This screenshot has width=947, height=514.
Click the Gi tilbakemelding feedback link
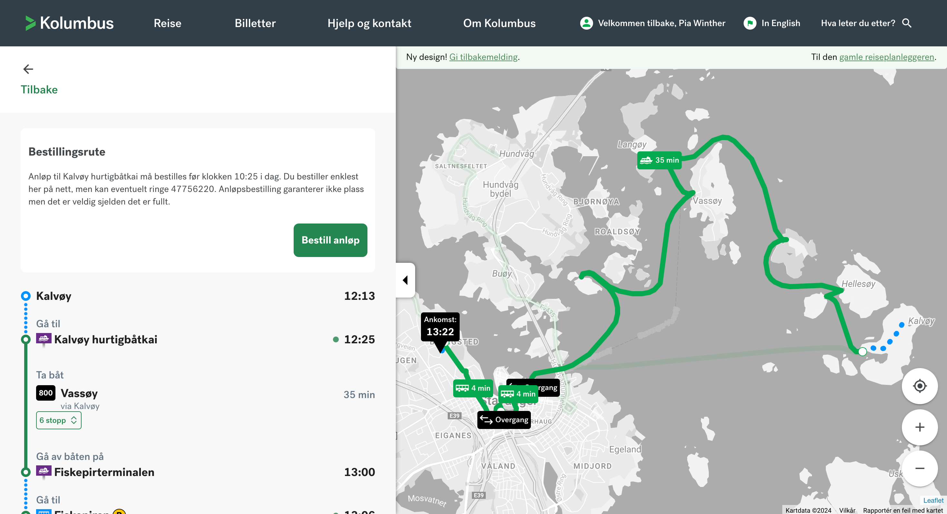(x=484, y=58)
